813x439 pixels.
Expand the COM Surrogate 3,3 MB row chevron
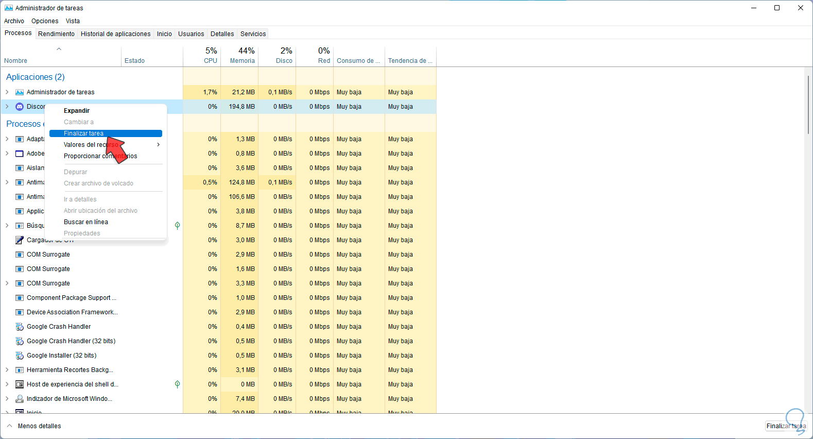(x=7, y=283)
